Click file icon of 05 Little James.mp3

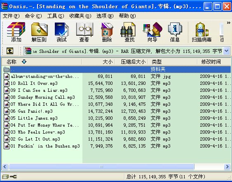click(7, 118)
